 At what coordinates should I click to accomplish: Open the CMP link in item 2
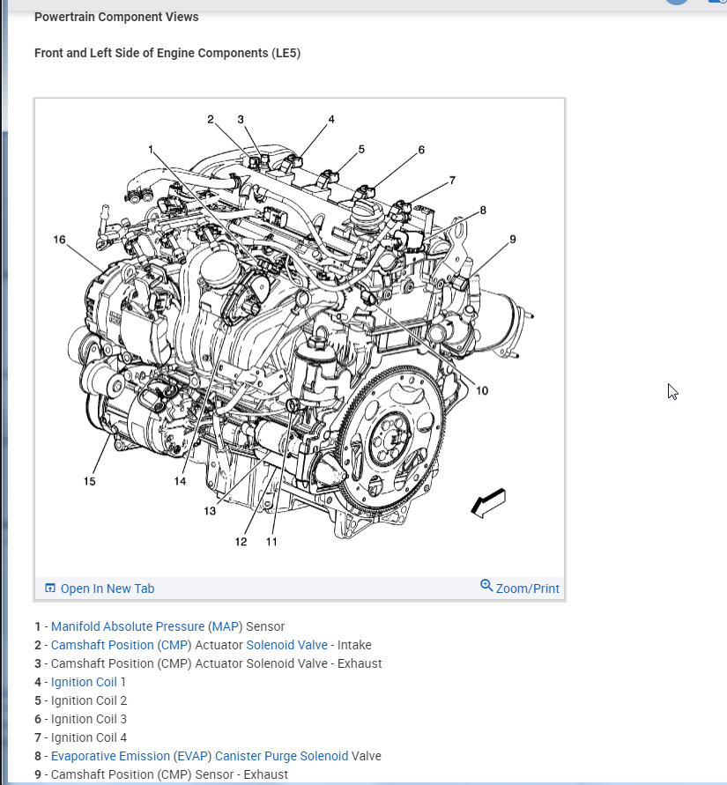click(174, 645)
